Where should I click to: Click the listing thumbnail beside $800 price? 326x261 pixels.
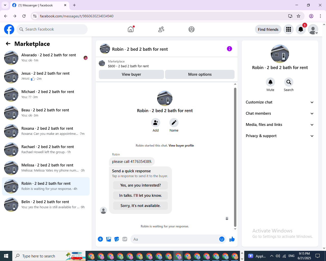click(102, 63)
